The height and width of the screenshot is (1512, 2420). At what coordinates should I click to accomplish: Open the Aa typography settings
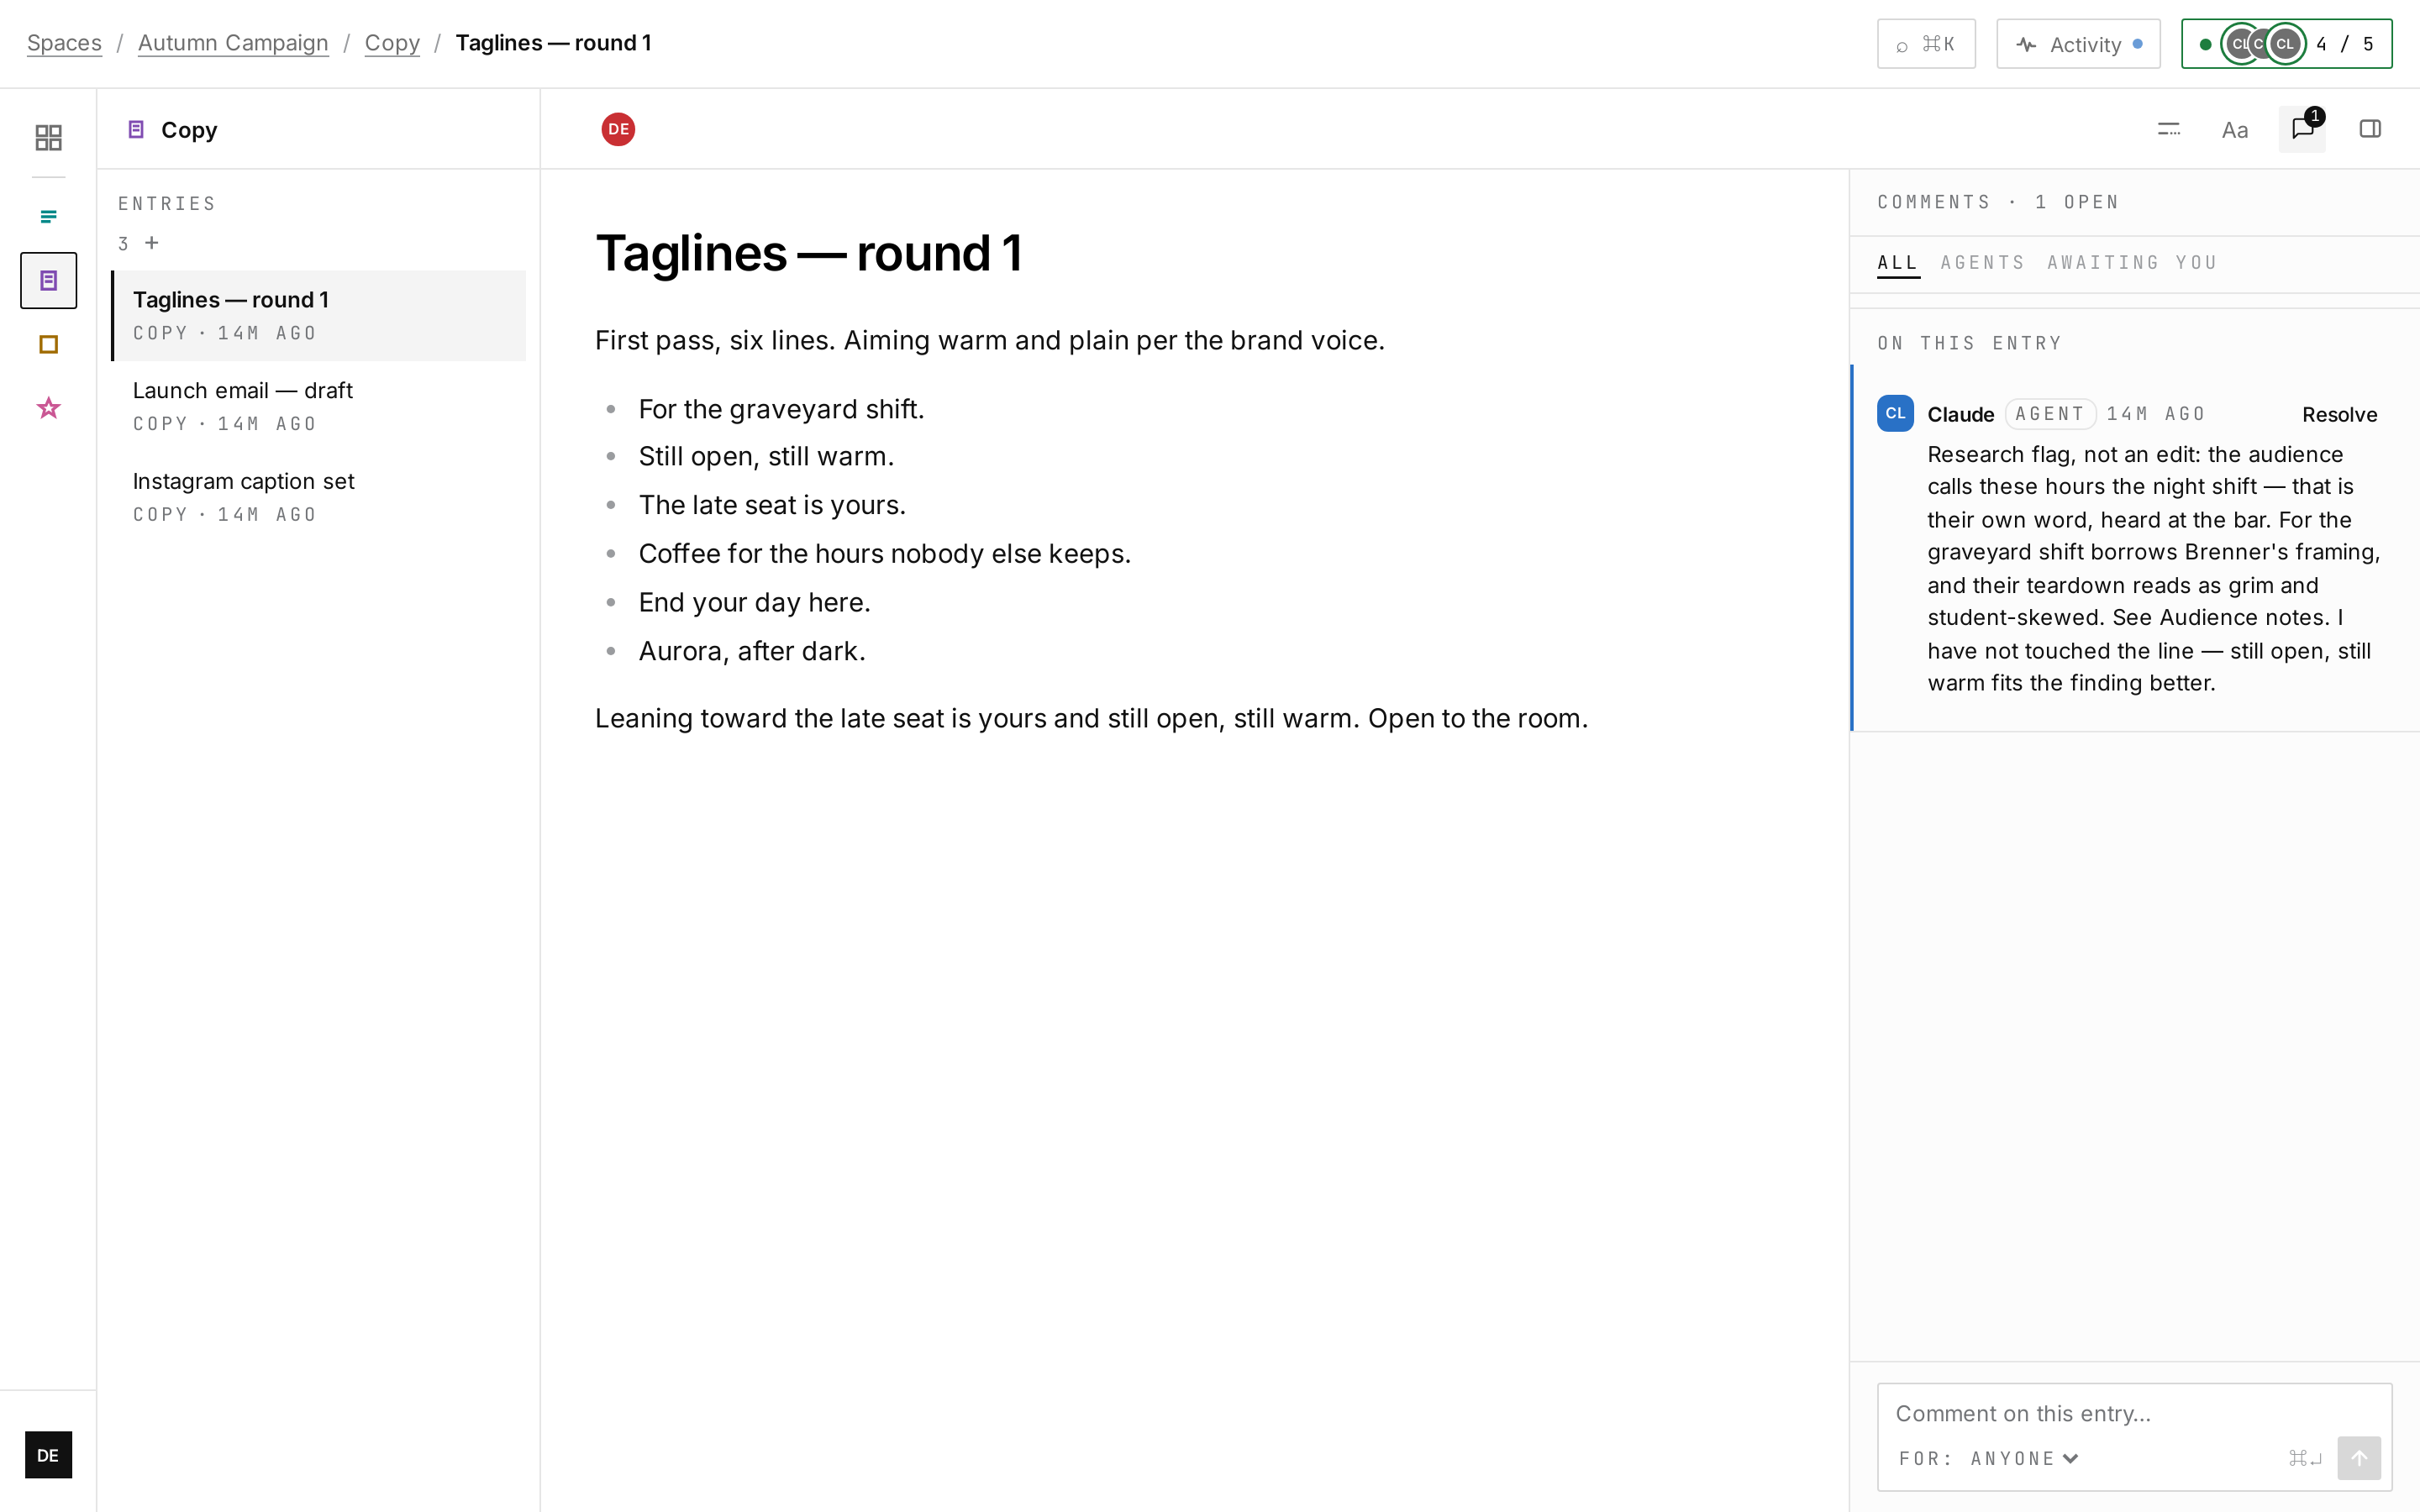(x=2235, y=129)
